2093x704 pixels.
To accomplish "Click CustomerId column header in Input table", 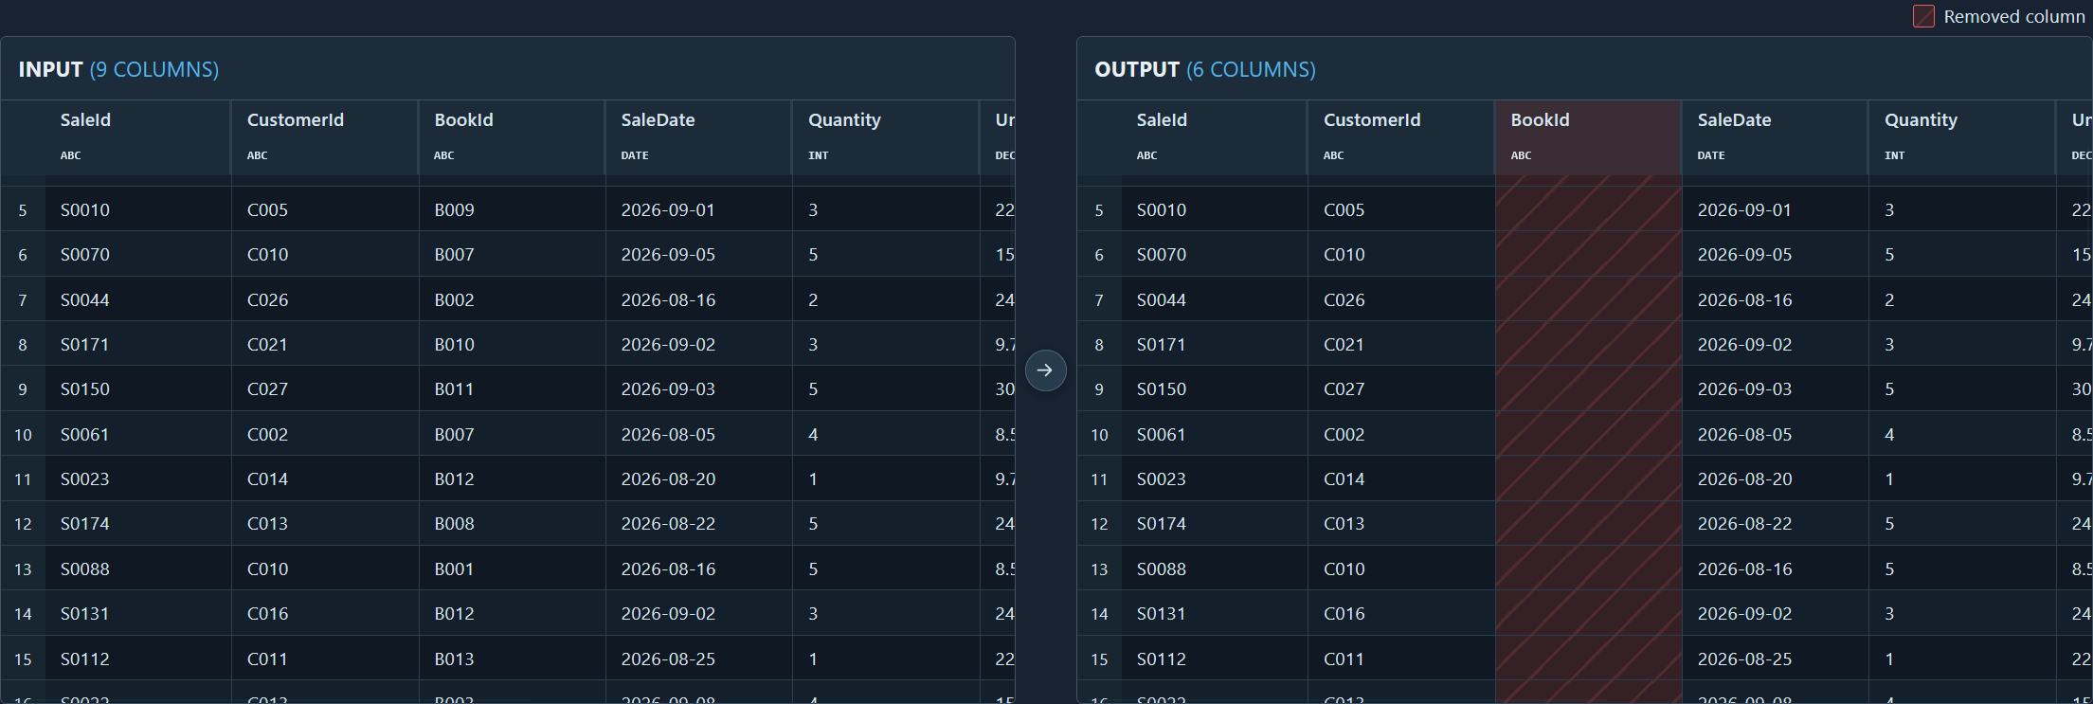I will [x=324, y=137].
